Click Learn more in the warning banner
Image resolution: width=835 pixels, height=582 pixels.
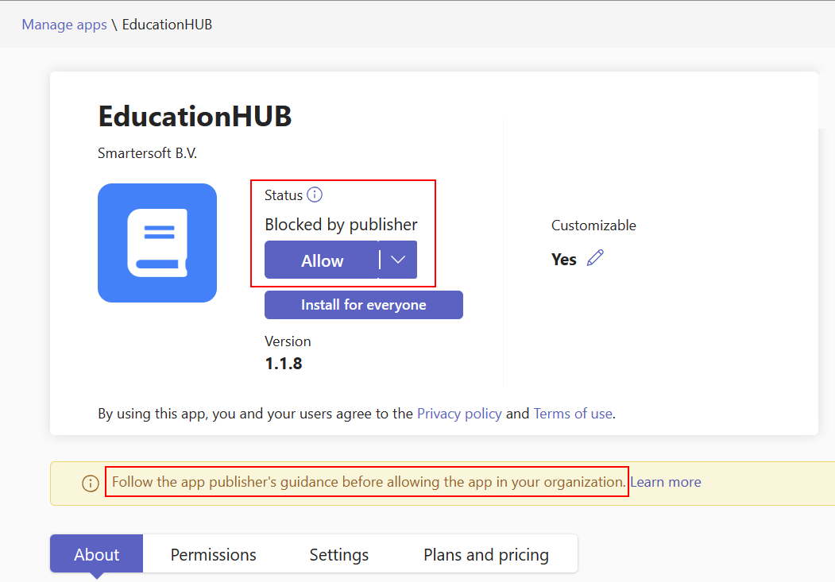(x=665, y=481)
